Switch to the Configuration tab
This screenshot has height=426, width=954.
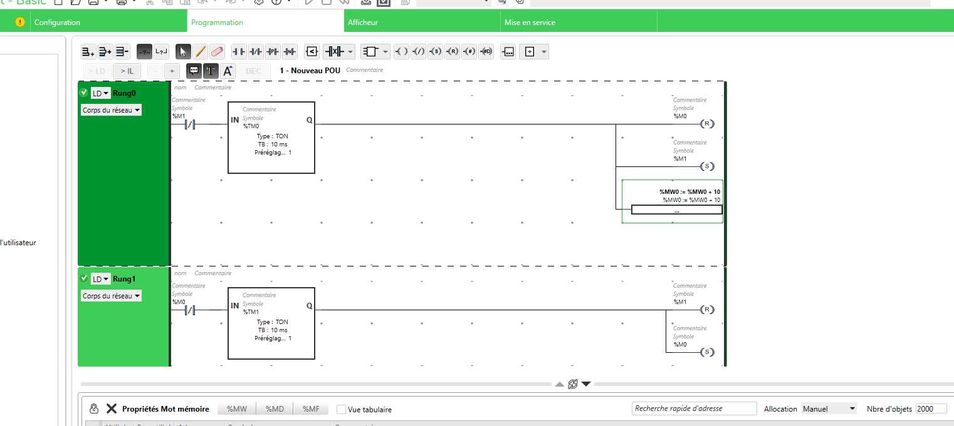[57, 23]
